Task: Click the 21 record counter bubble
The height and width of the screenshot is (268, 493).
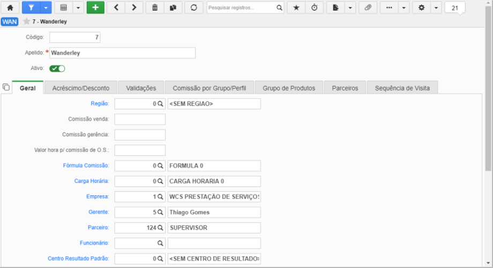Action: tap(455, 8)
